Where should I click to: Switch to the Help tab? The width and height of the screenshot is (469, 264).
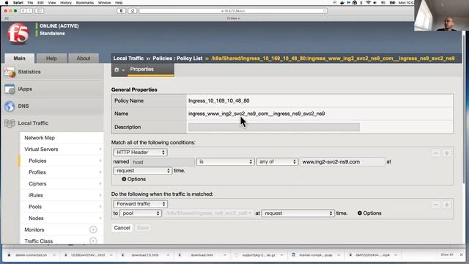tap(51, 59)
